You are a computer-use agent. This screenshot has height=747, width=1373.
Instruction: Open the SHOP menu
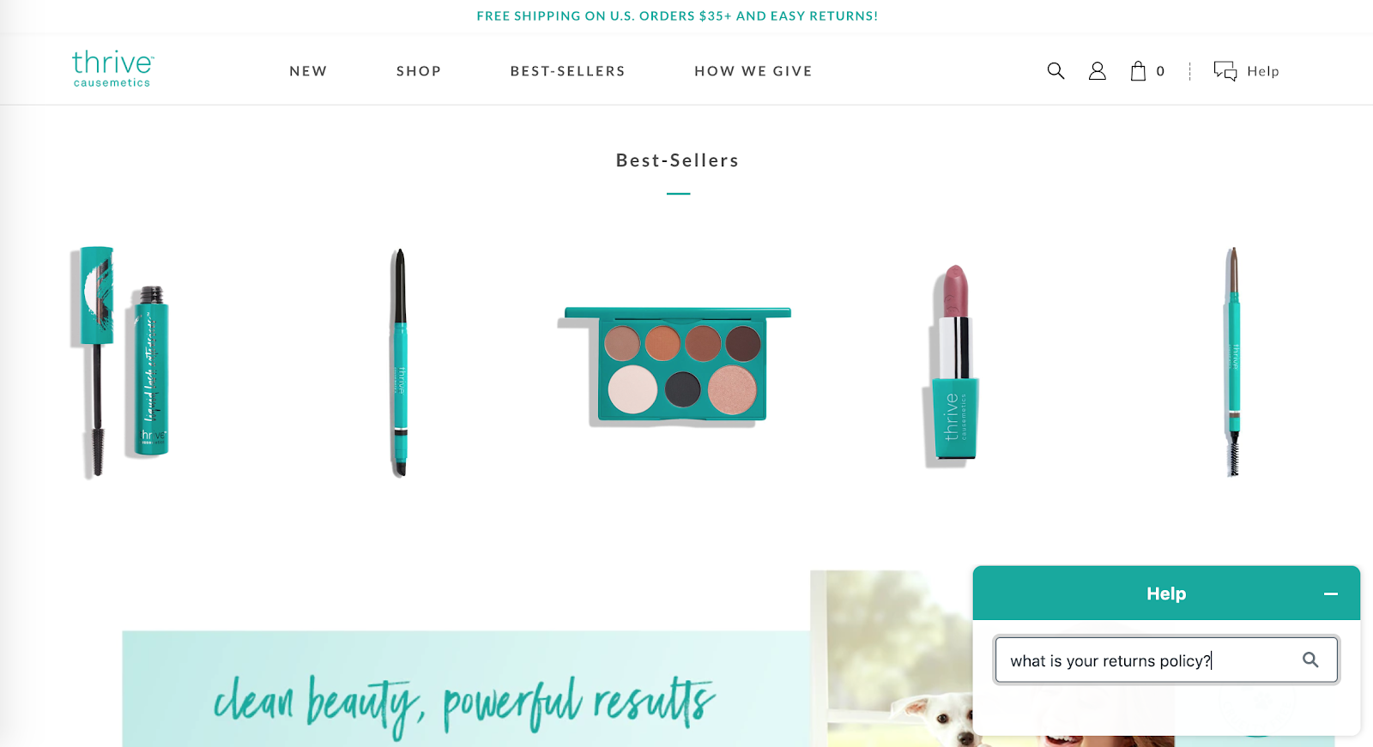419,71
